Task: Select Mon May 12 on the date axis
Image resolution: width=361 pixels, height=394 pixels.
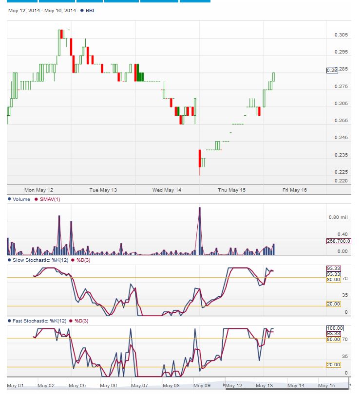Action: [39, 190]
